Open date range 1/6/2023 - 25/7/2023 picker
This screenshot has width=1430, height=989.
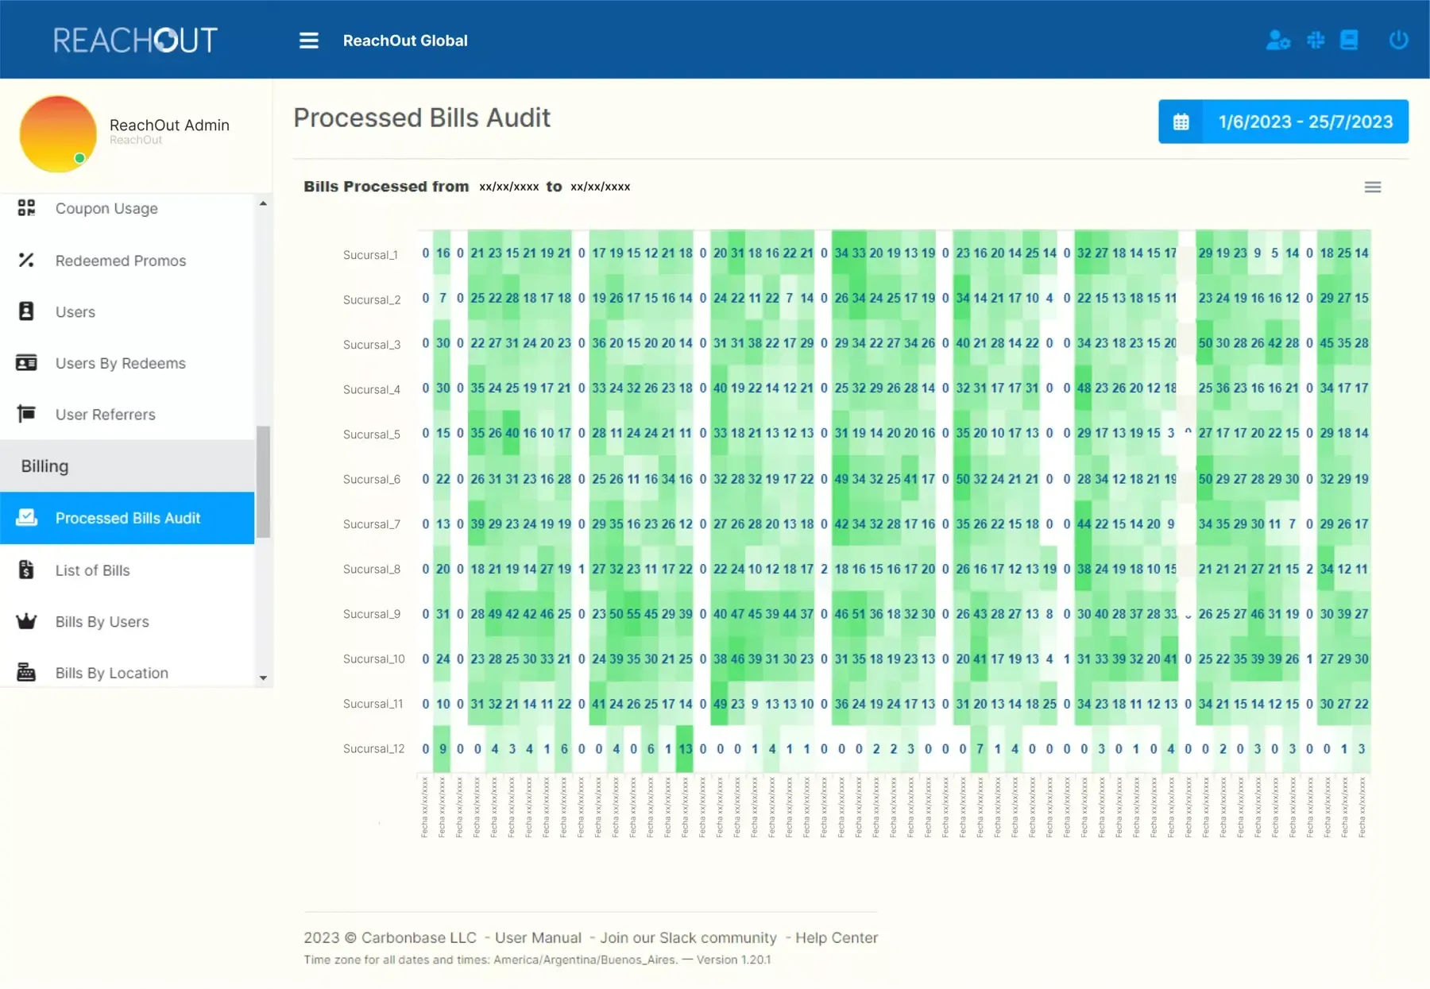tap(1283, 122)
